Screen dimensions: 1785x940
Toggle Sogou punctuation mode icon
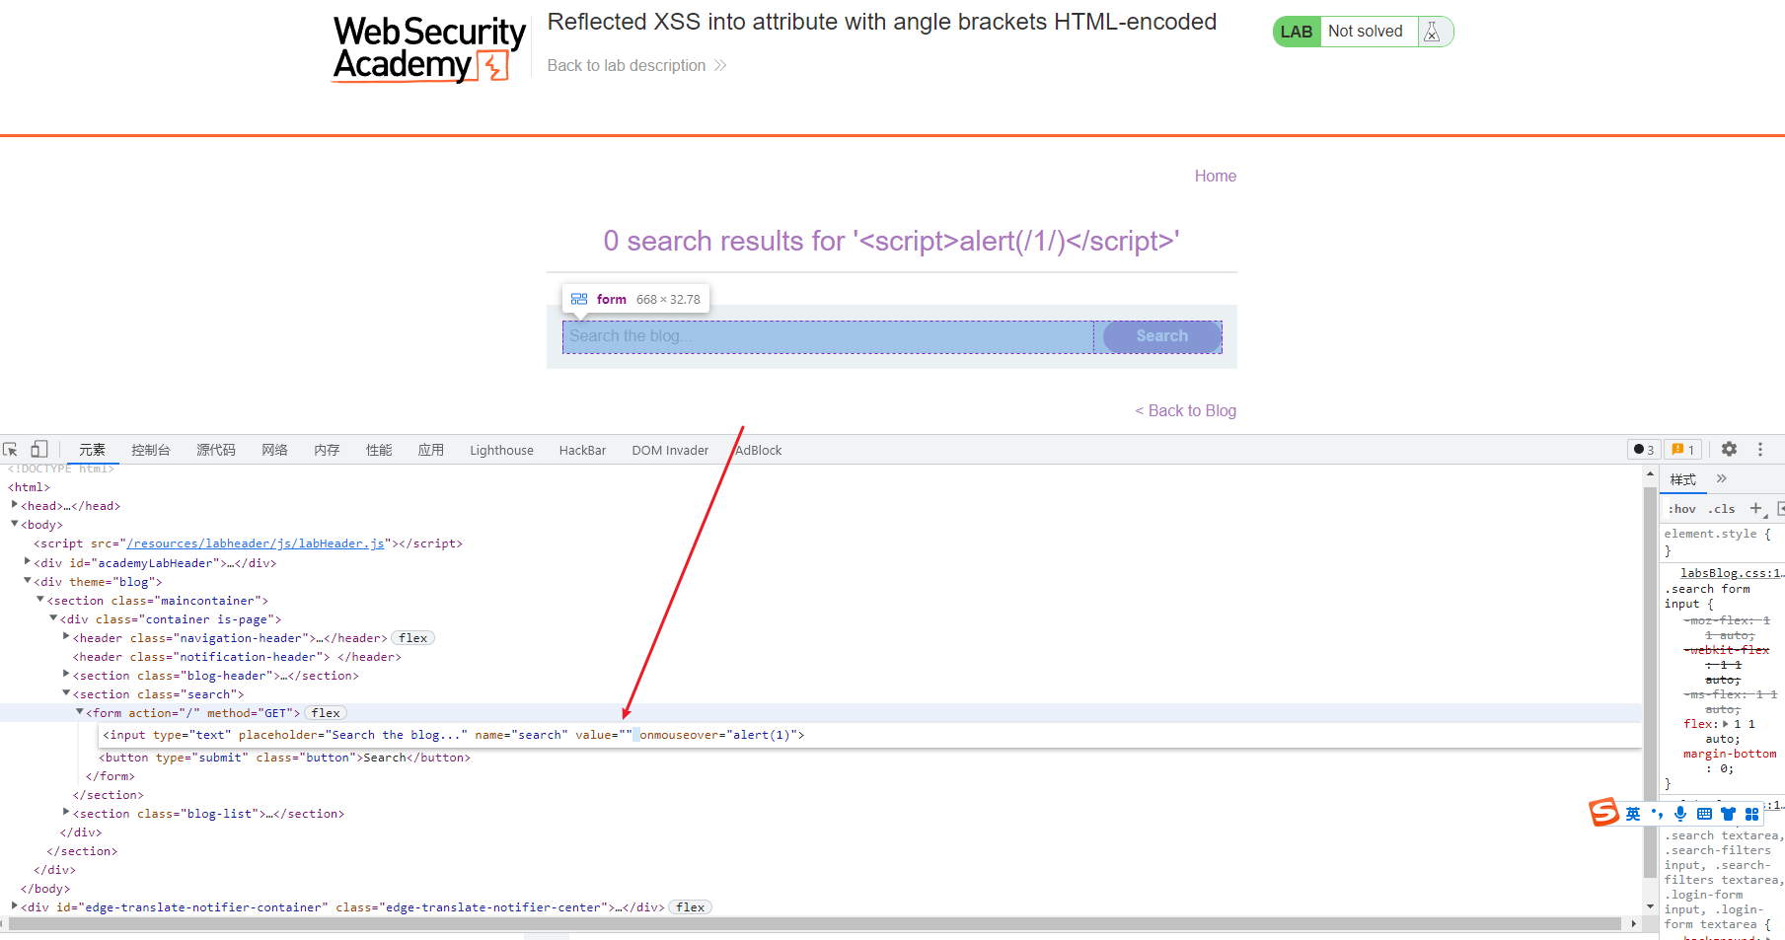click(1657, 814)
